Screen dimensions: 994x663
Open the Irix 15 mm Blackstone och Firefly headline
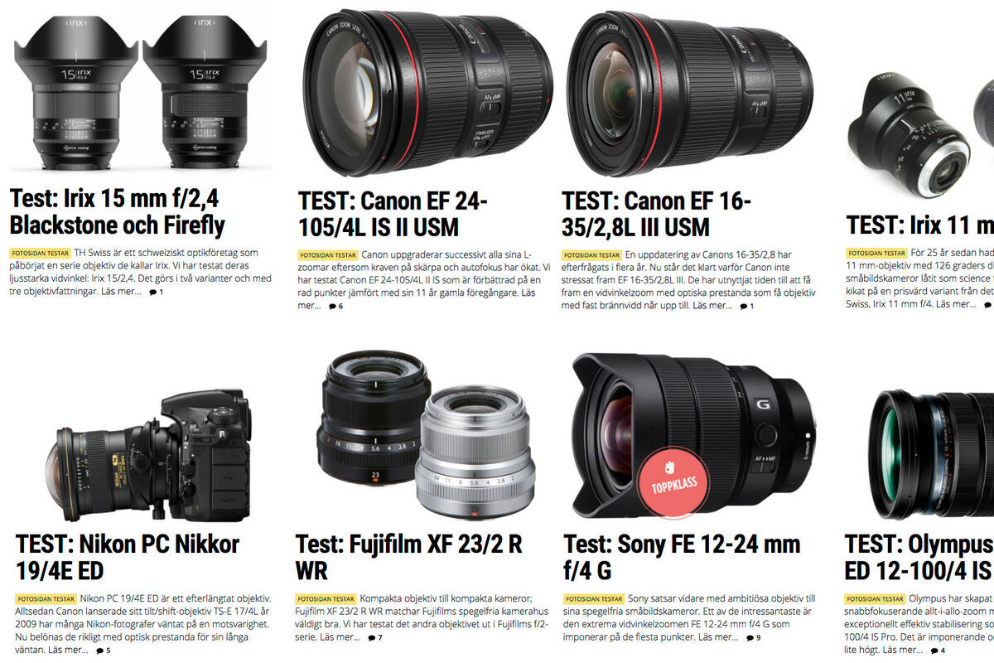pyautogui.click(x=117, y=211)
